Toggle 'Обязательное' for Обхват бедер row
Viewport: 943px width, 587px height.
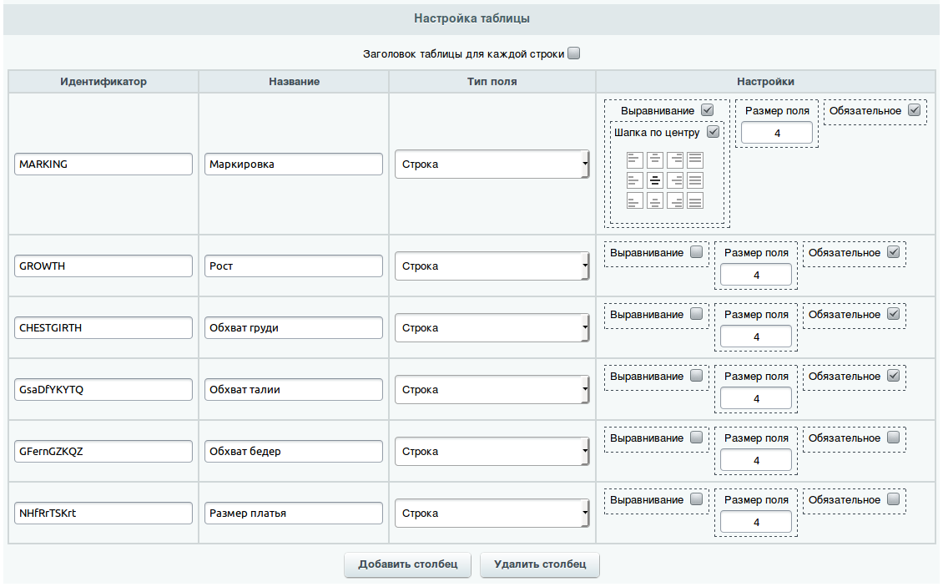pyautogui.click(x=894, y=438)
